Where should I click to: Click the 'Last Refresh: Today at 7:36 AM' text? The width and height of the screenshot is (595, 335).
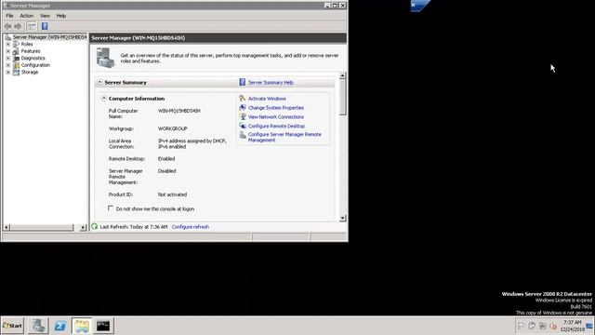(x=134, y=227)
